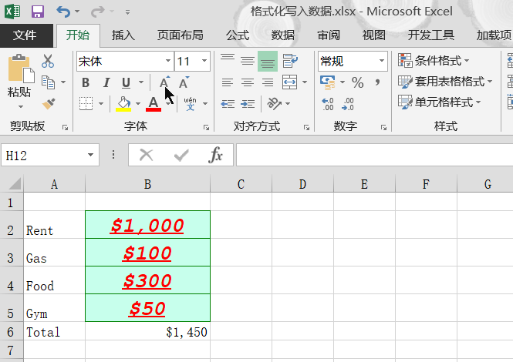The image size is (513, 362).
Task: Open the undo history dropdown arrow
Action: point(77,12)
